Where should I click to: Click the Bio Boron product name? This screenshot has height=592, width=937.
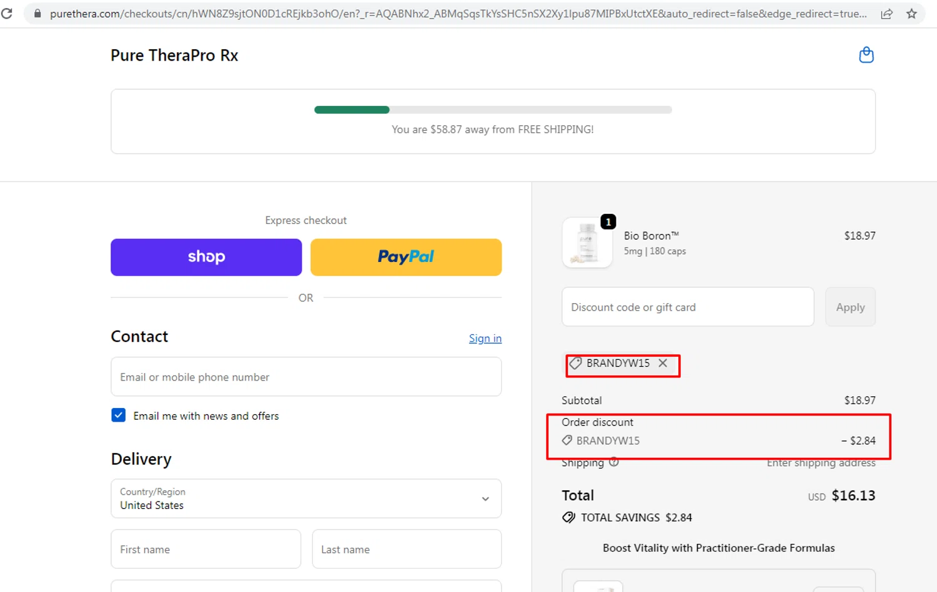[x=651, y=236]
